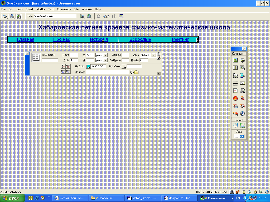Image resolution: width=270 pixels, height=202 pixels.
Task: Insert Date calendar icon
Action: point(235,91)
